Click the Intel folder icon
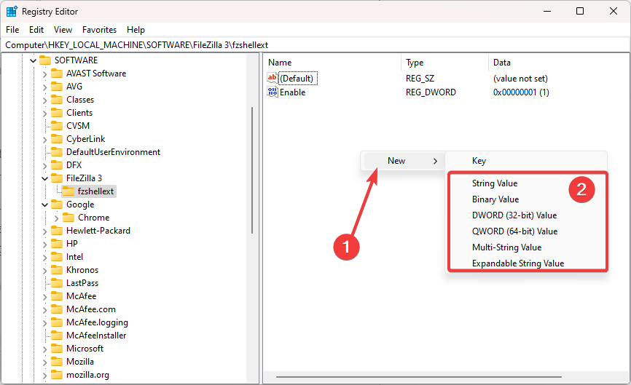The width and height of the screenshot is (631, 385). click(57, 257)
